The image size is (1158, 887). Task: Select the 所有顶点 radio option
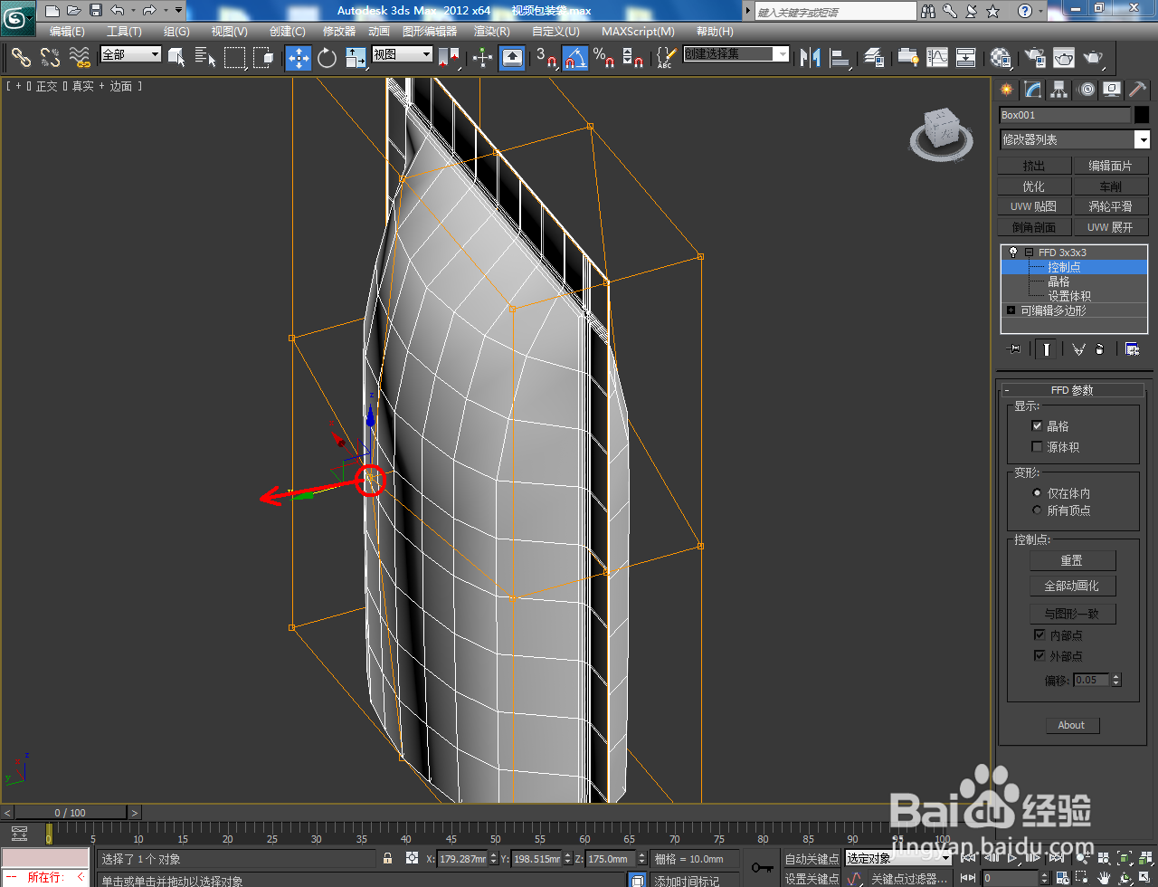click(x=1037, y=510)
